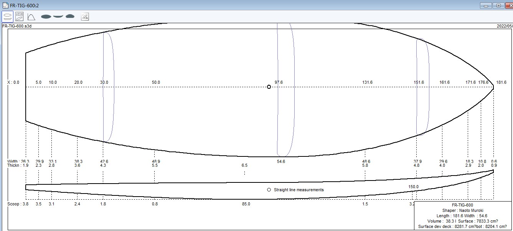Toggle the Straight line measurements circle
The height and width of the screenshot is (231, 513).
point(269,190)
